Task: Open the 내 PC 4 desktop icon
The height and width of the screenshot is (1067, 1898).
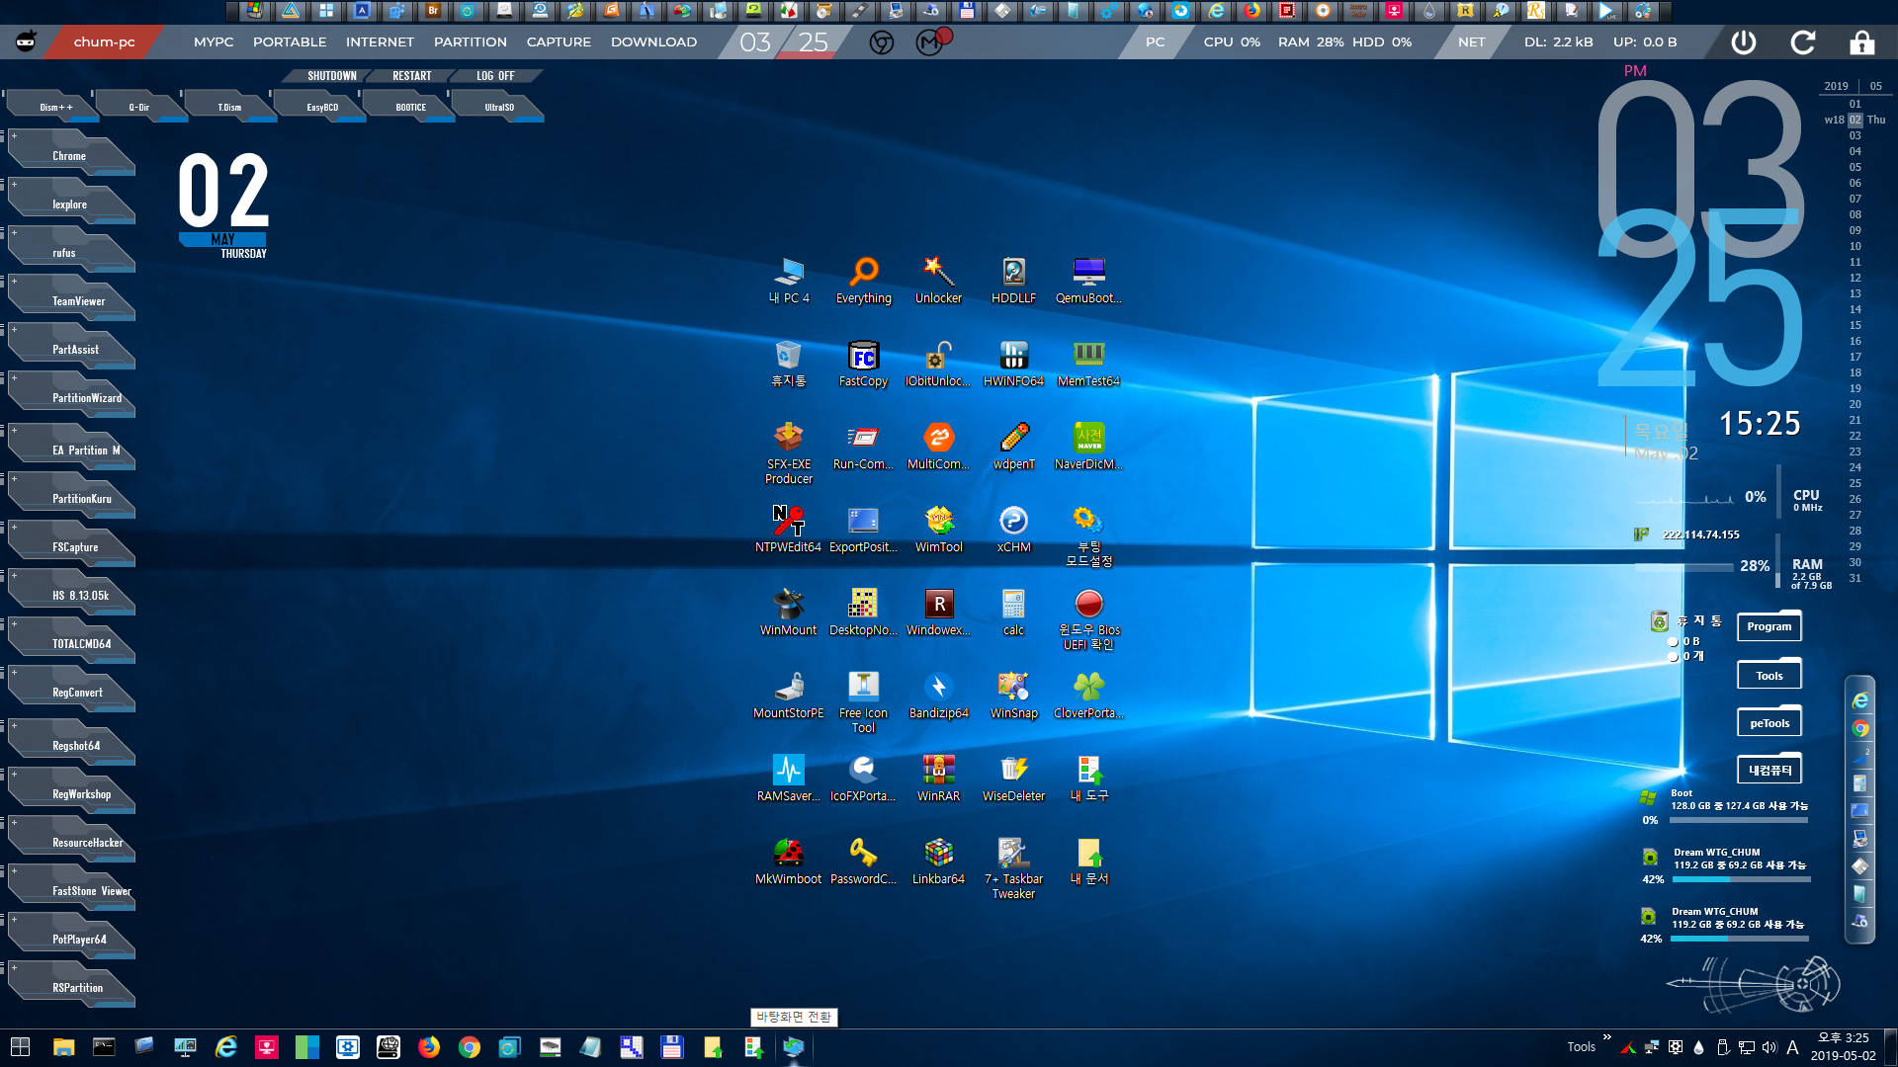Action: coord(789,281)
